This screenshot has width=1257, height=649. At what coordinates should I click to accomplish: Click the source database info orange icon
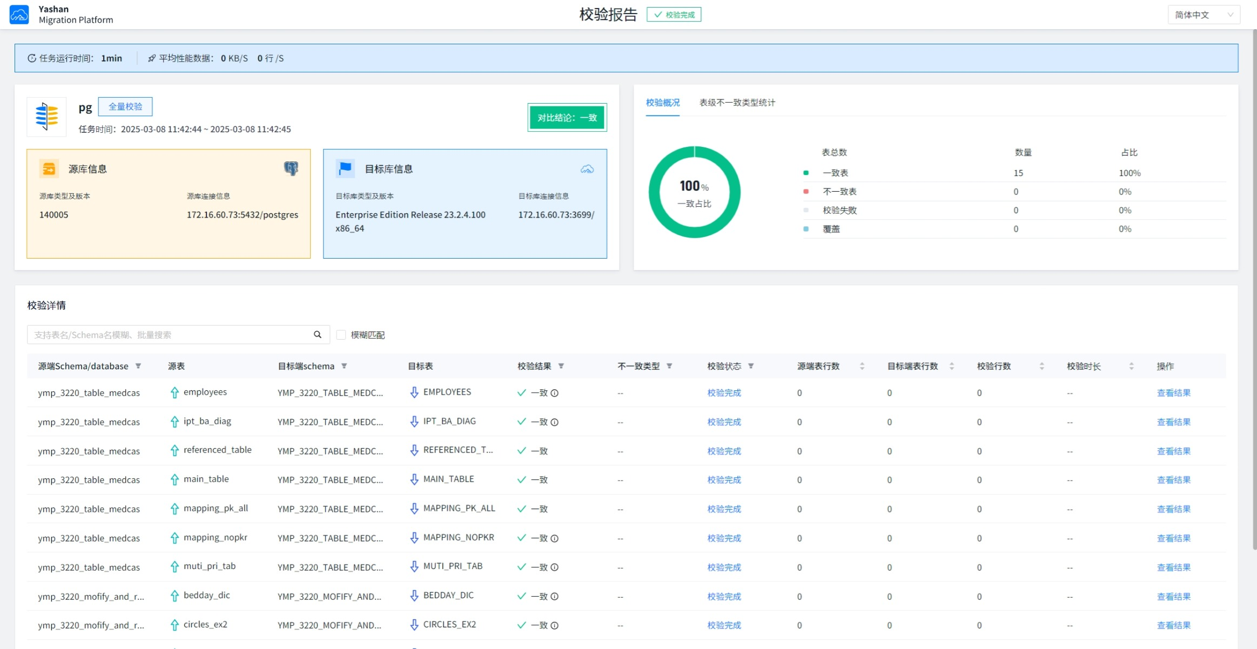tap(49, 169)
